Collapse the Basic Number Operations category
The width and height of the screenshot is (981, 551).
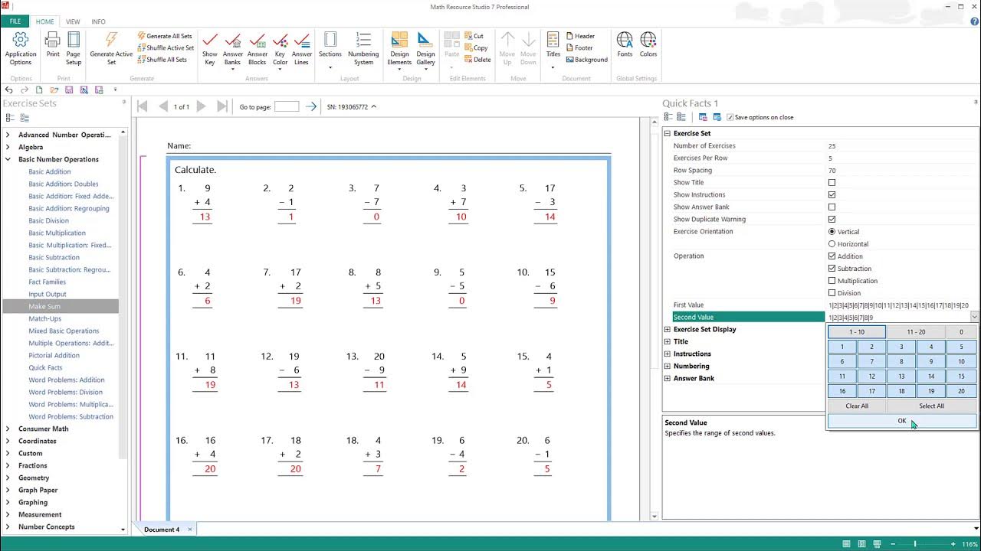[x=8, y=159]
